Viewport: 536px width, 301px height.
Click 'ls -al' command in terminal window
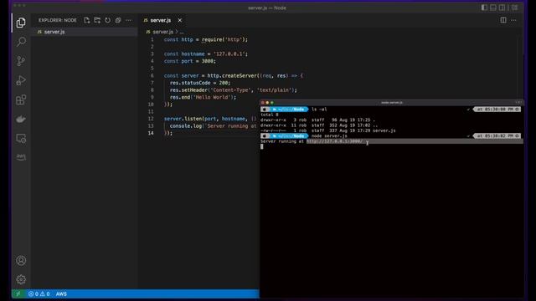(x=319, y=110)
